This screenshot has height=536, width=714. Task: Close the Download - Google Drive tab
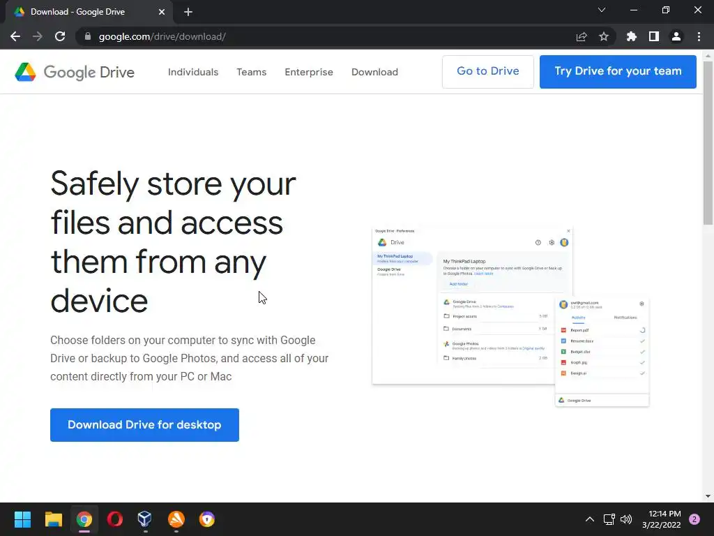click(x=162, y=12)
